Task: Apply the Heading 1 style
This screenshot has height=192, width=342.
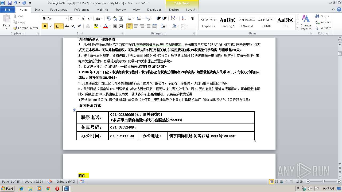Action: 228,22
